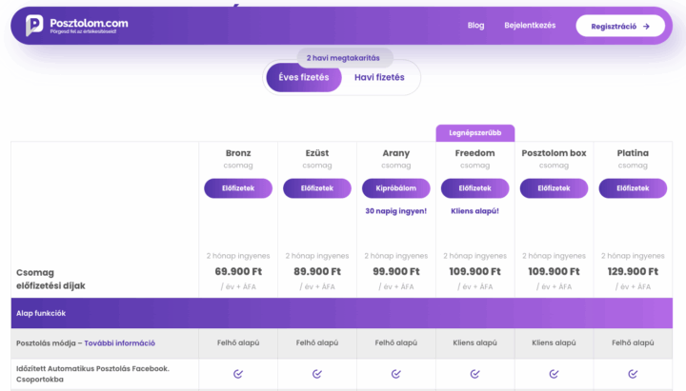Click checkmark icon in Ezüst column
This screenshot has height=391, width=686.
click(317, 374)
